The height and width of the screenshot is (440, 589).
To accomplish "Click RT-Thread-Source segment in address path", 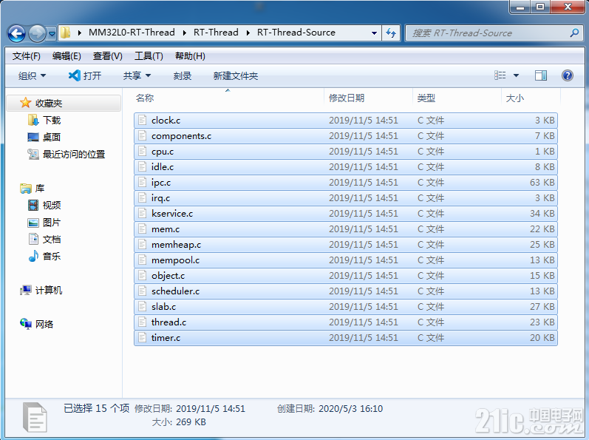I will [x=296, y=33].
